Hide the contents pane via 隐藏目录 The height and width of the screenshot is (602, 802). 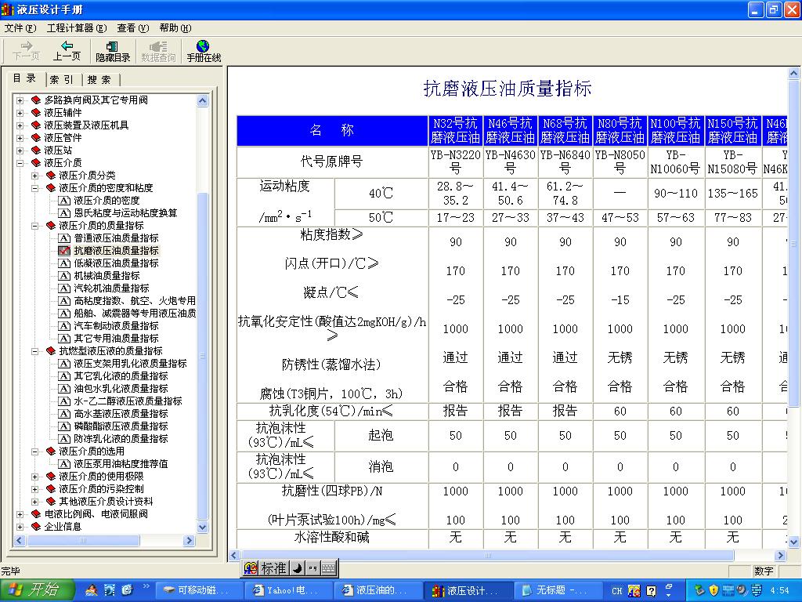[113, 51]
